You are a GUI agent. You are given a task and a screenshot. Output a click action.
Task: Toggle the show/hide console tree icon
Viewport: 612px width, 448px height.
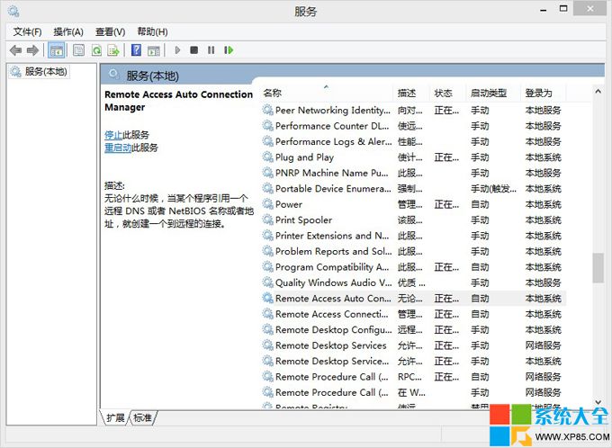point(57,50)
